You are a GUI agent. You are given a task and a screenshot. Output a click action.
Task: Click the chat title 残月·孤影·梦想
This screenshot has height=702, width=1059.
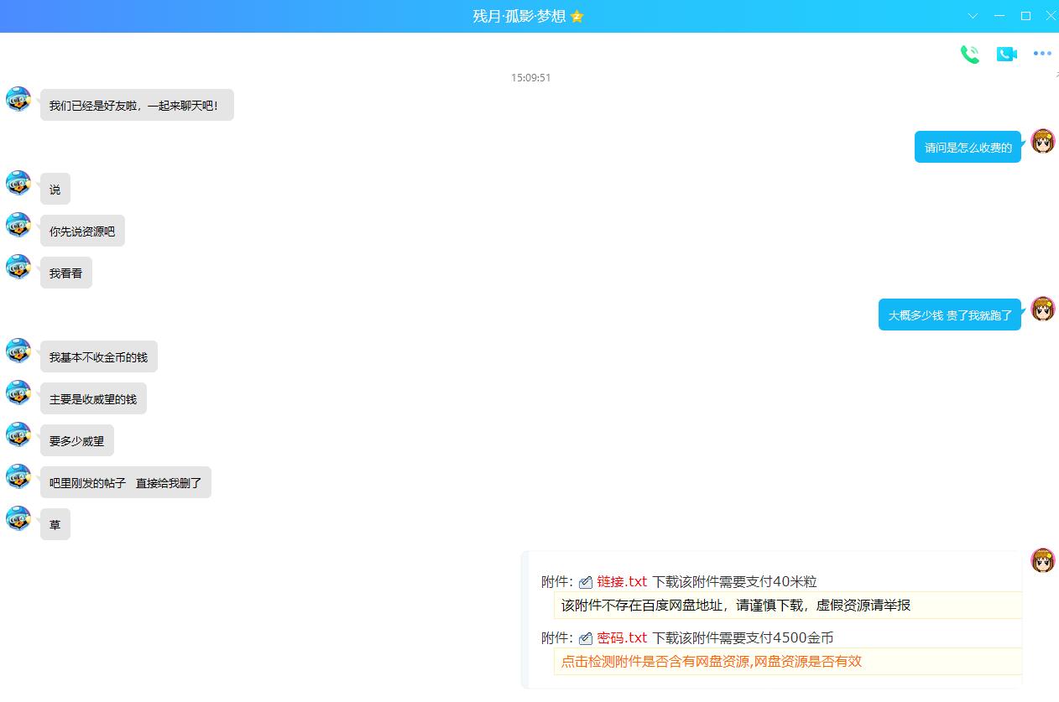tap(519, 17)
